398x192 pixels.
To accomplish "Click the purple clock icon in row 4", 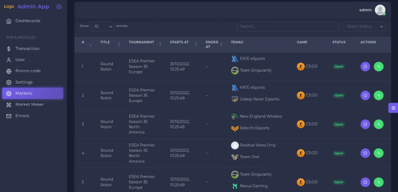I will coord(365,153).
